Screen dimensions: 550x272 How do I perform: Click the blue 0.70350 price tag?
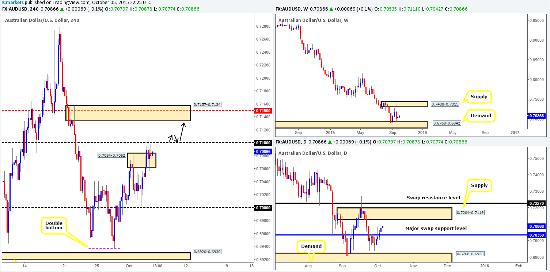point(536,235)
